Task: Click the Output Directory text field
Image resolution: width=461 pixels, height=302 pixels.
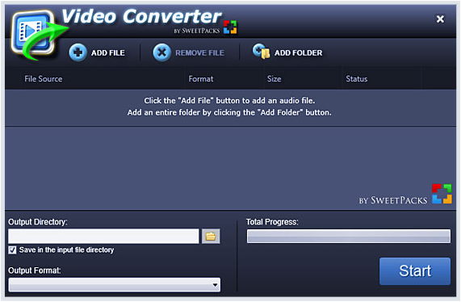Action: click(104, 236)
